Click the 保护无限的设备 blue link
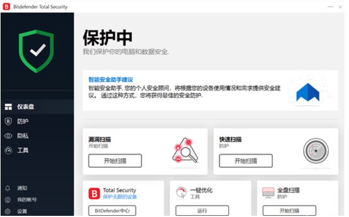Screen dimensions: 349x217 coord(120,197)
